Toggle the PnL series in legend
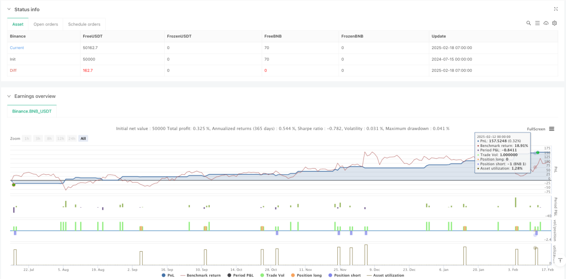The height and width of the screenshot is (279, 566). point(167,275)
